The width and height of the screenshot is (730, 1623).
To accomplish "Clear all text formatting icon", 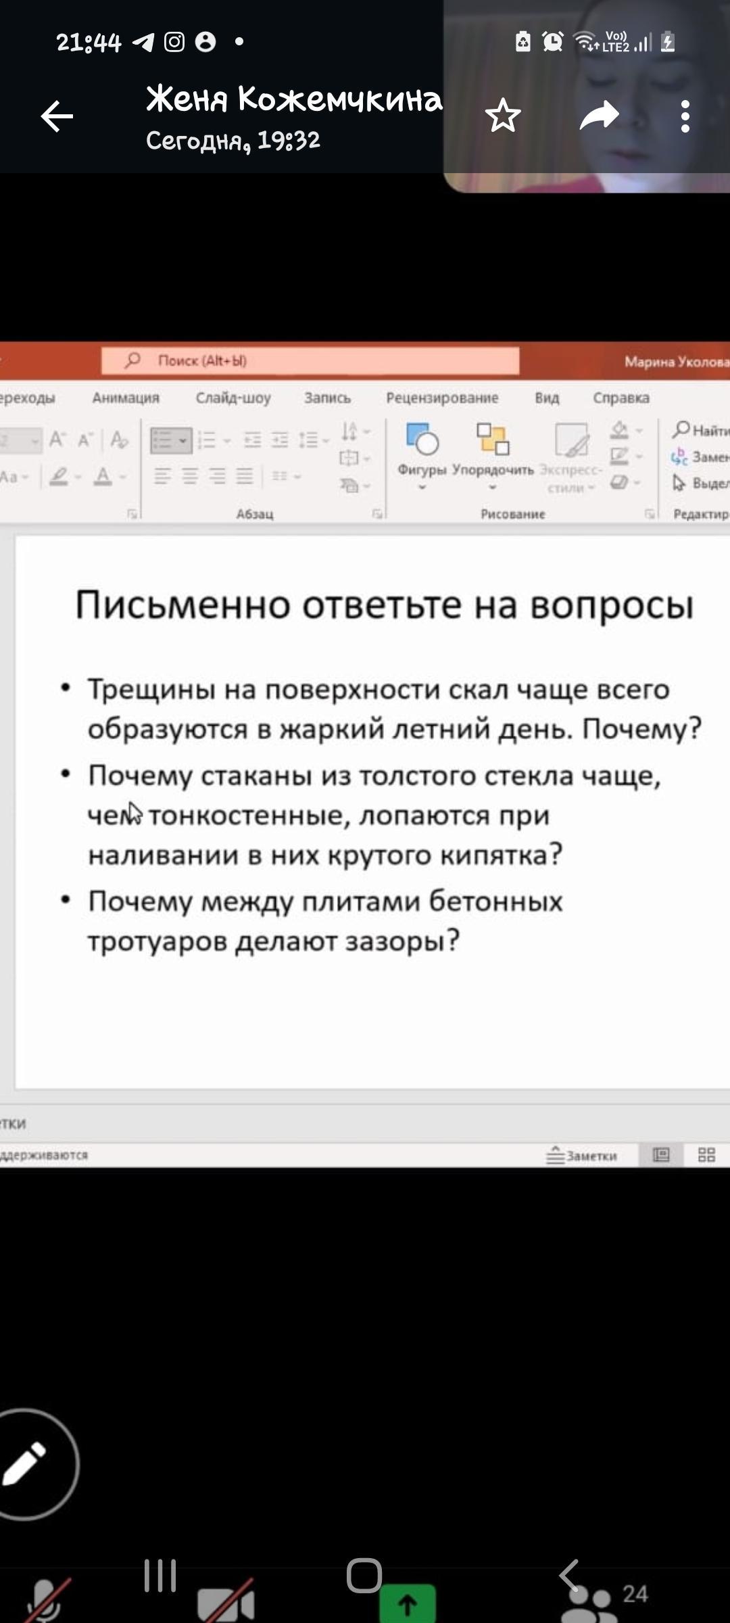I will pyautogui.click(x=119, y=440).
